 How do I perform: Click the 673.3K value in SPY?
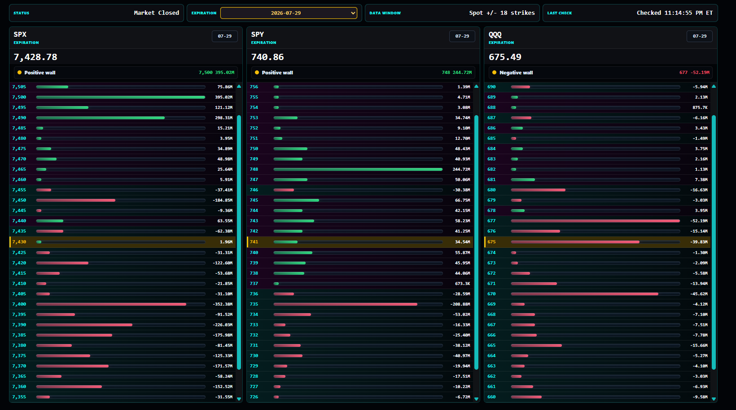tap(463, 284)
